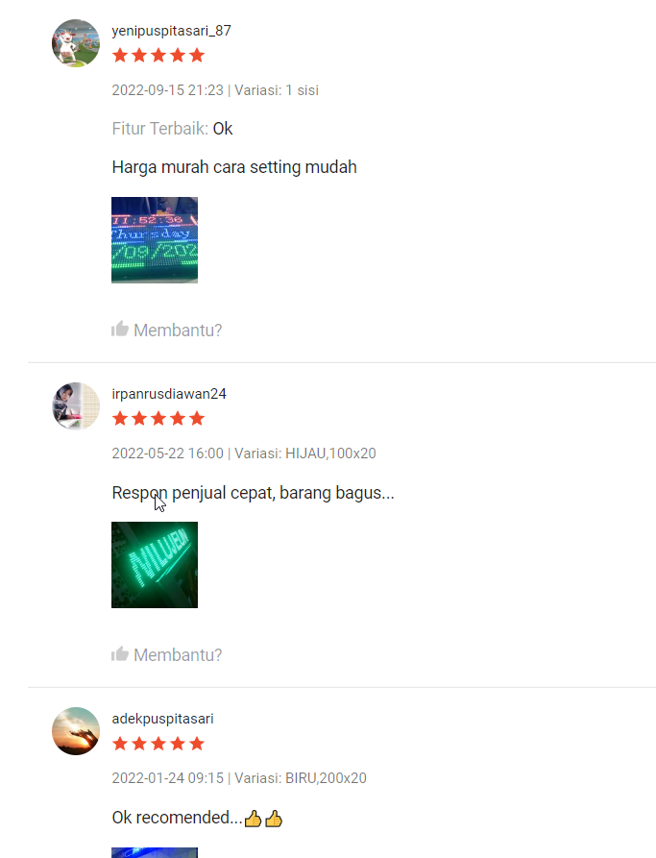Click the "Fitur Terbaik: Ok" line
This screenshot has height=858, width=656.
(172, 129)
